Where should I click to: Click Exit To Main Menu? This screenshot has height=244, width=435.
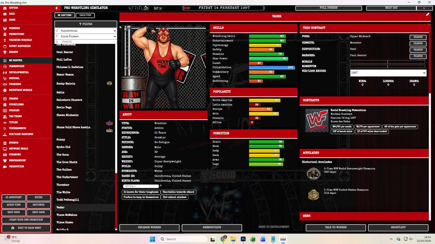[x=26, y=228]
